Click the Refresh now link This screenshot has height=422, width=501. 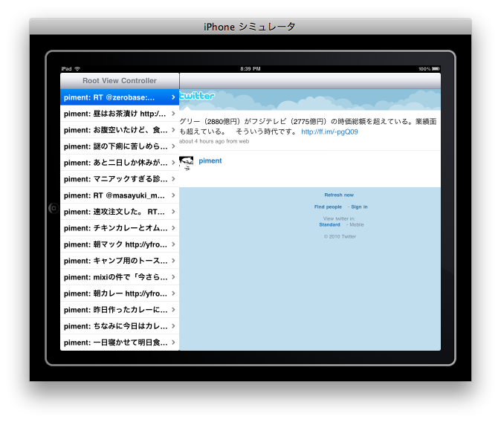339,195
